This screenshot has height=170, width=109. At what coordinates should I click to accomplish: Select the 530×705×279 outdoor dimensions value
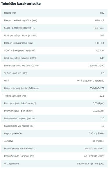click(x=97, y=88)
